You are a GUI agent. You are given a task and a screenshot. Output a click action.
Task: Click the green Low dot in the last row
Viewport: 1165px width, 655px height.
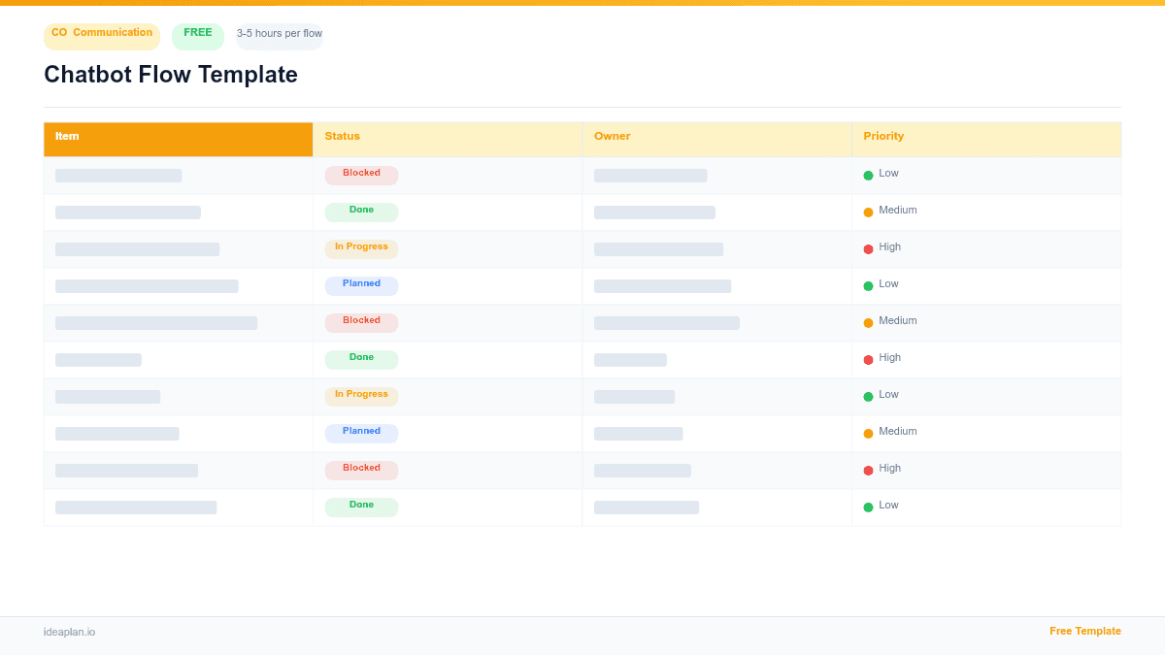point(869,506)
